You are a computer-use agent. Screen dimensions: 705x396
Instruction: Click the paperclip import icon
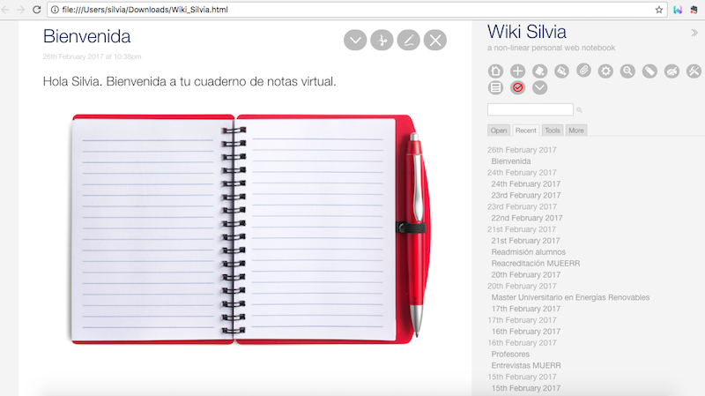583,71
